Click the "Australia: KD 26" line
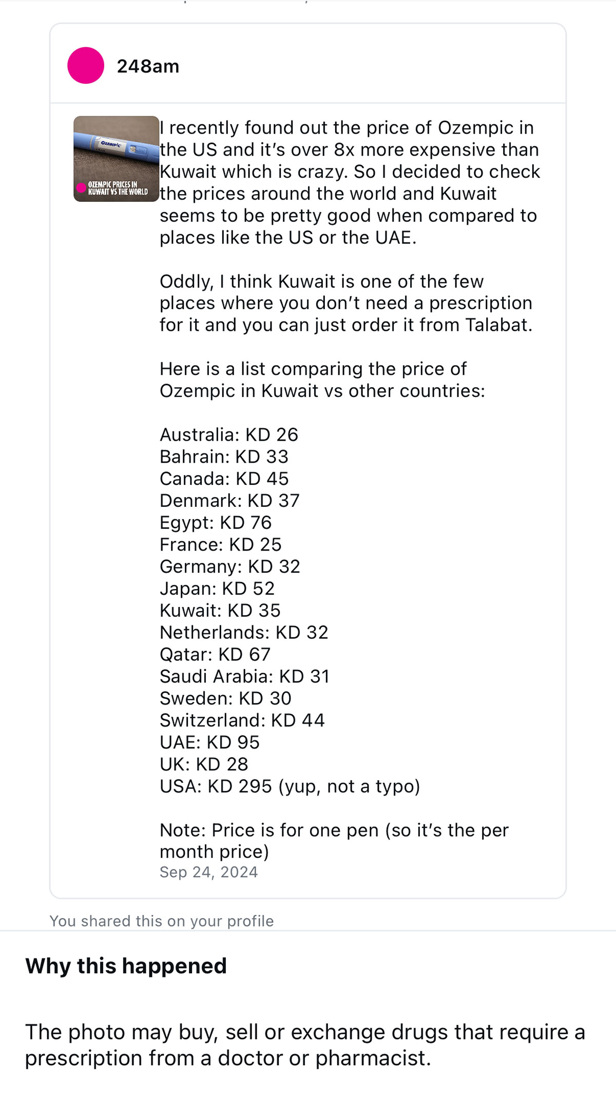This screenshot has width=616, height=1098. click(x=228, y=434)
